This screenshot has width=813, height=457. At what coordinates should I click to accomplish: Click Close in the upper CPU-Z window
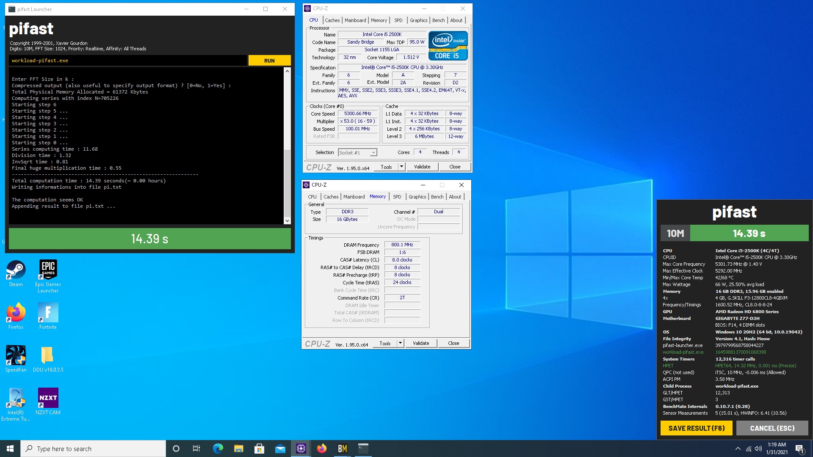455,167
